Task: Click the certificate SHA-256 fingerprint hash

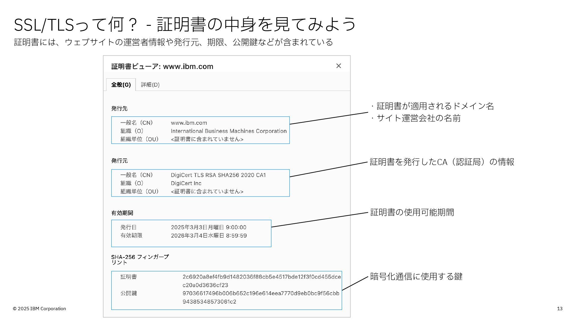Action: point(261,277)
